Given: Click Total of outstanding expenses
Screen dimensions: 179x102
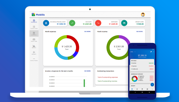Looking at the screenshot, I should pos(108,77).
